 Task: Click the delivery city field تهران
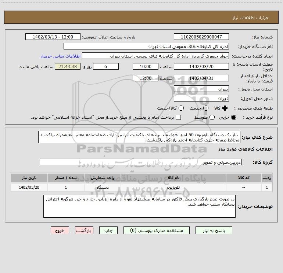click(x=201, y=98)
